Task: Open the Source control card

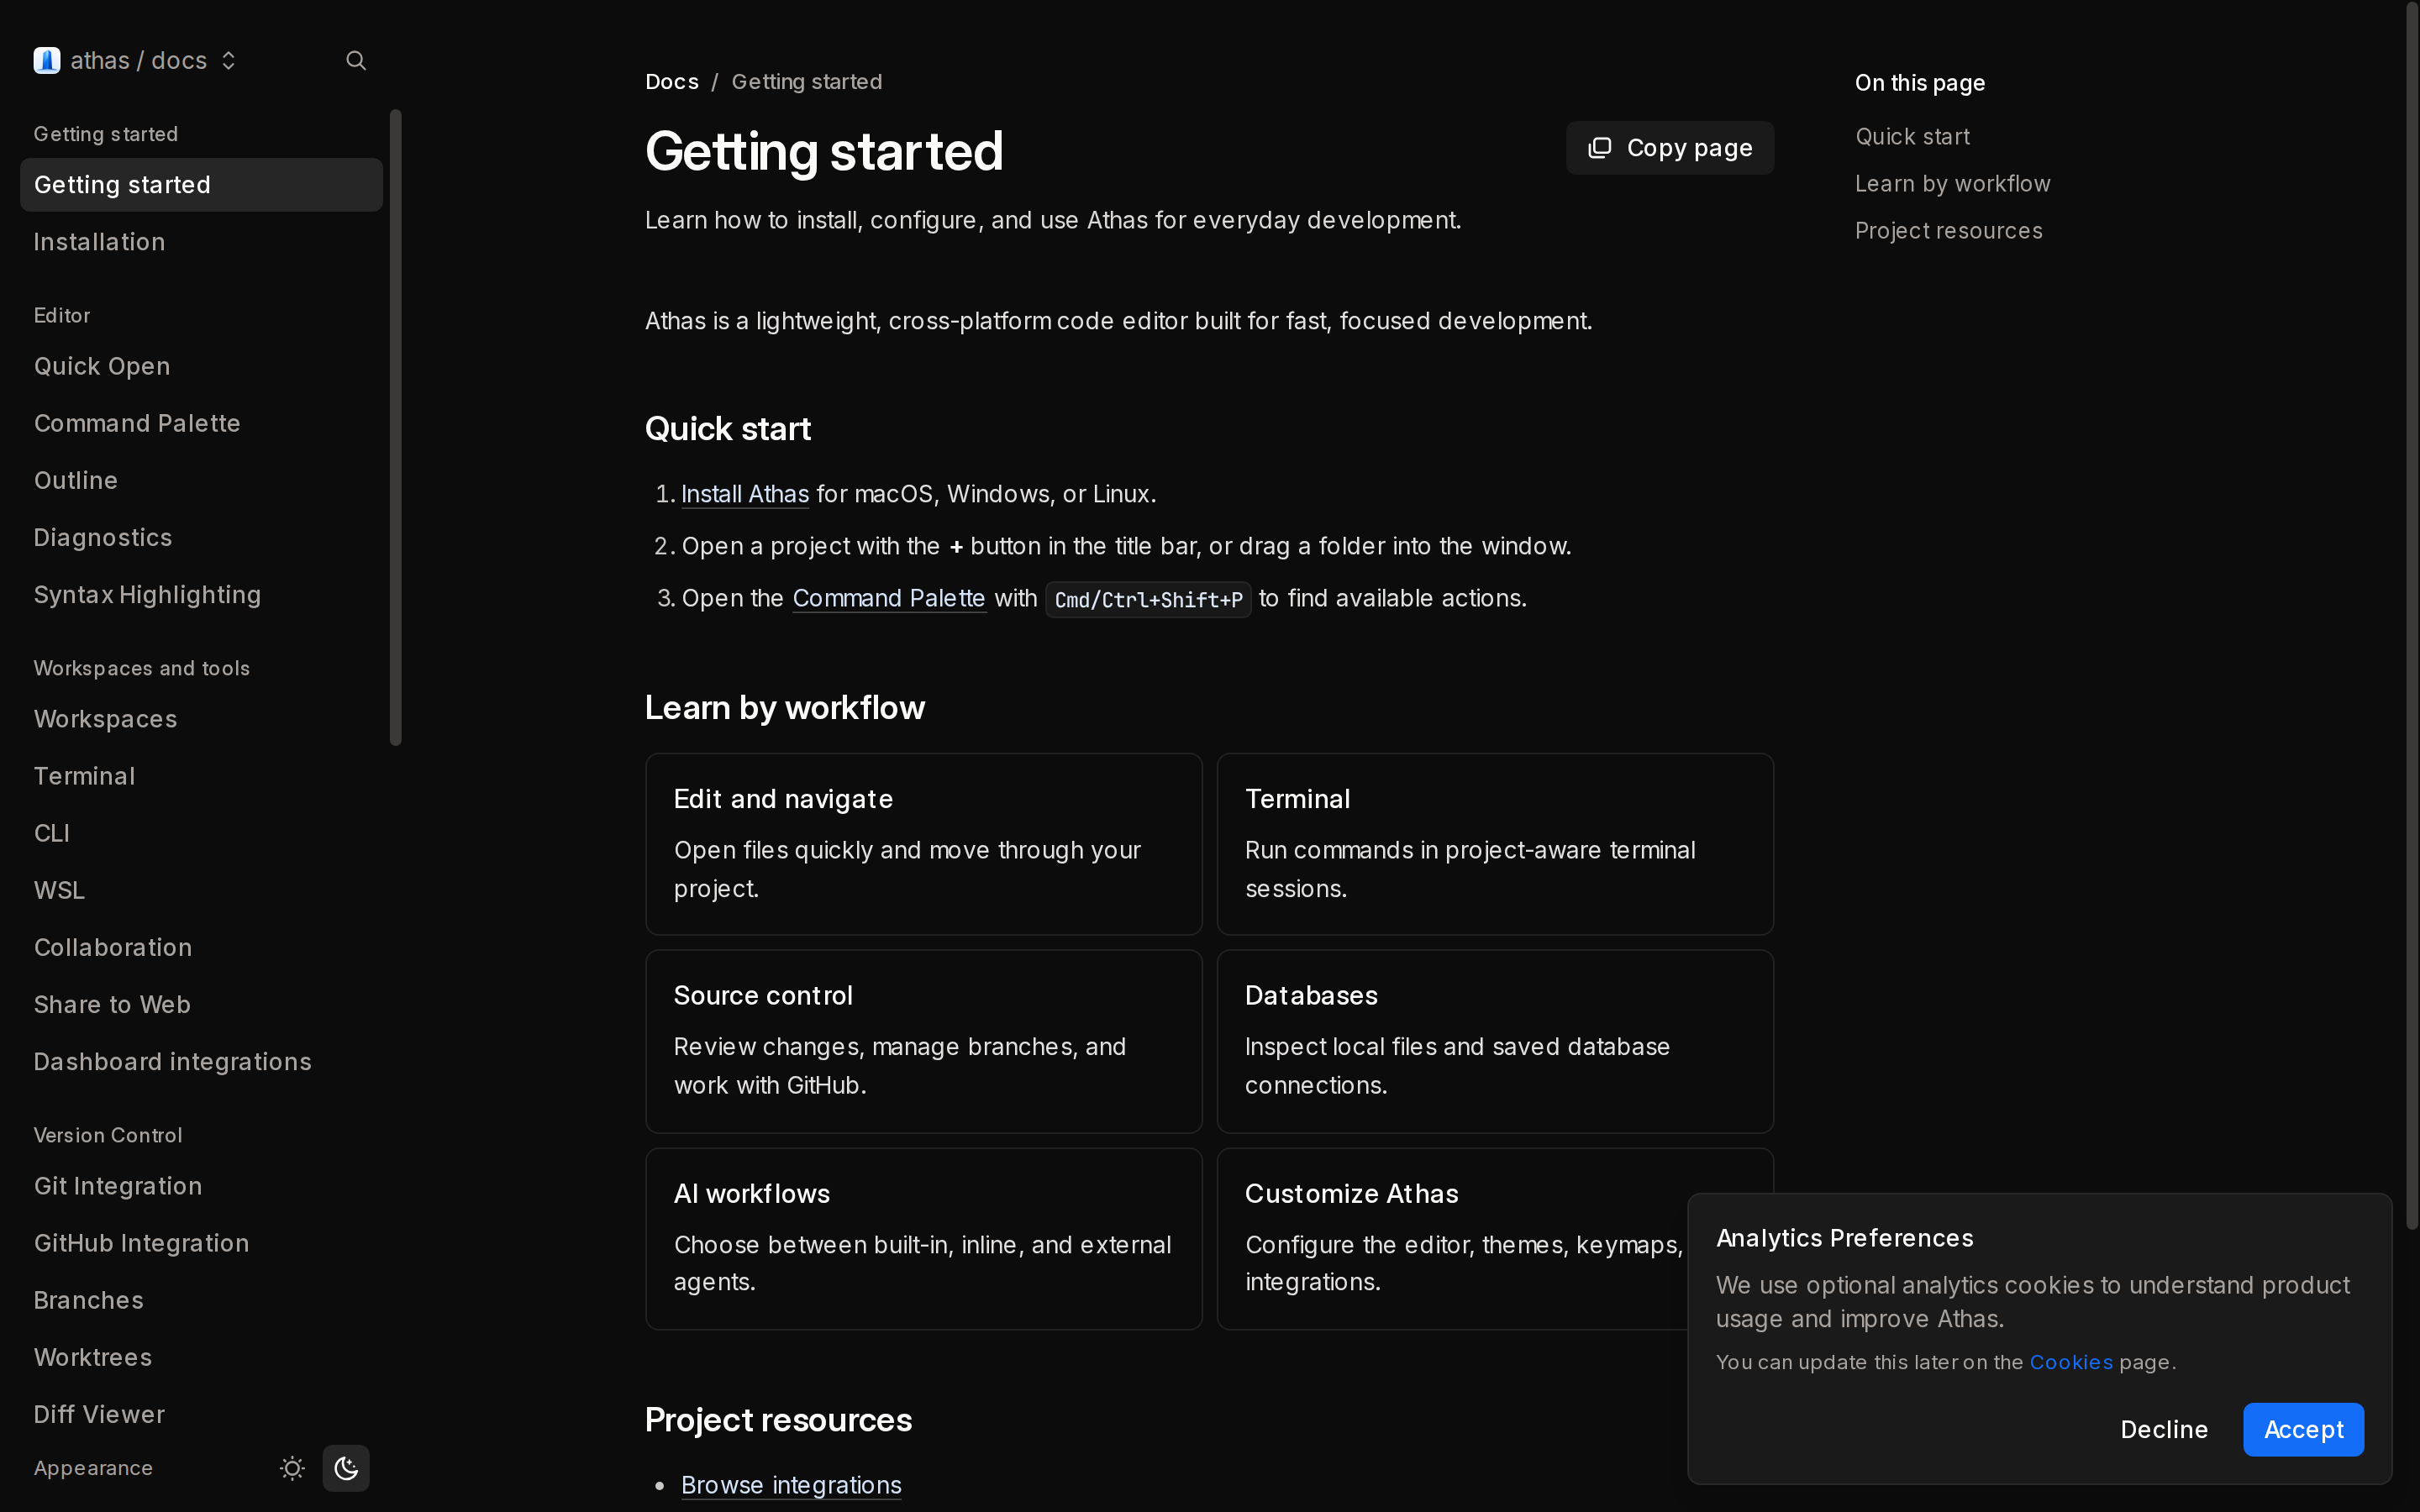Action: [x=924, y=1041]
